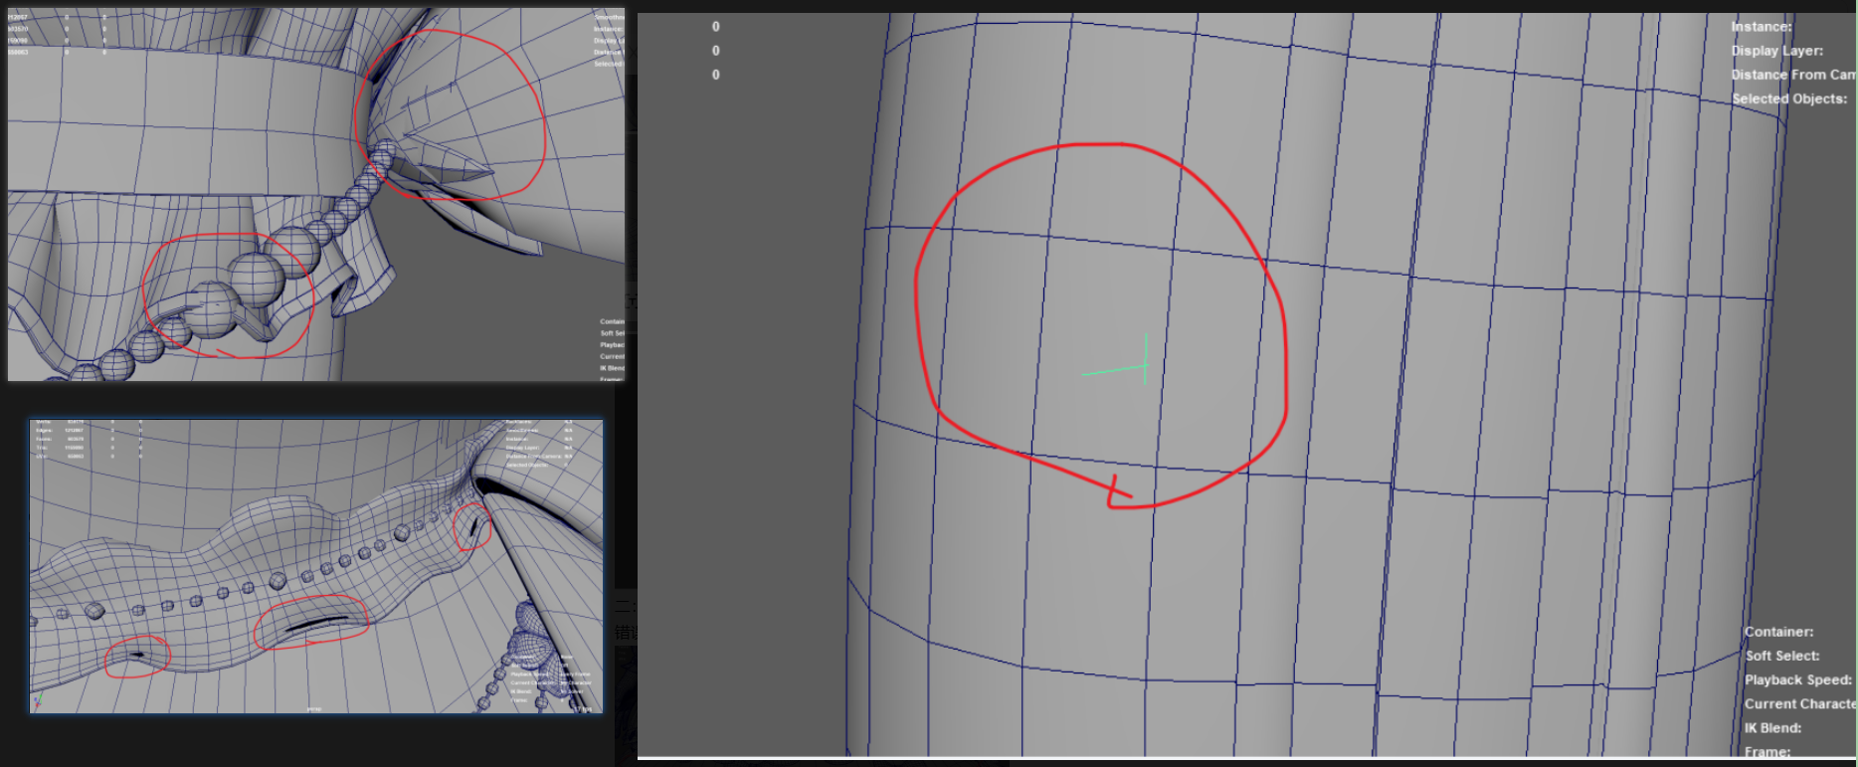Click the XYZ axis gizmo in bottom-left viewport

point(38,702)
